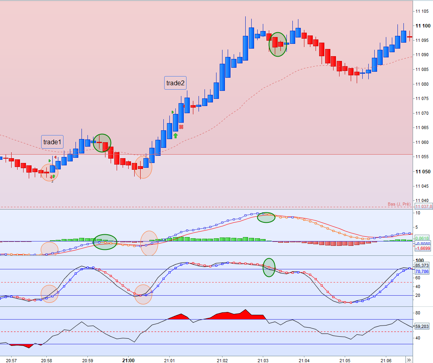Click the 60 level on the stochastic scale

pos(418,278)
